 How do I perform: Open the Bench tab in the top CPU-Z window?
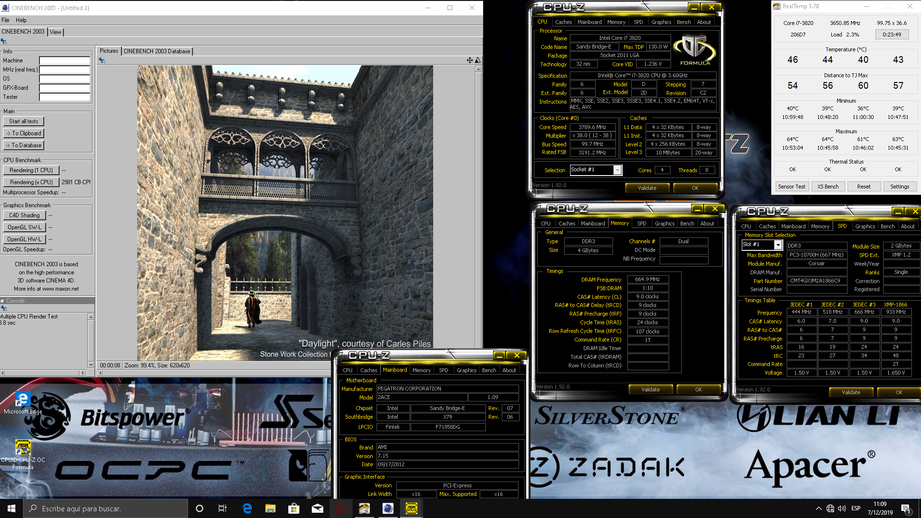(684, 22)
